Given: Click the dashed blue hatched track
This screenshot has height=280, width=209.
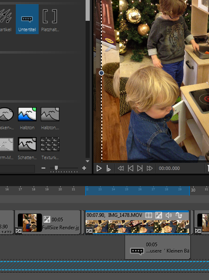Looking at the screenshot, I should pos(105,266).
